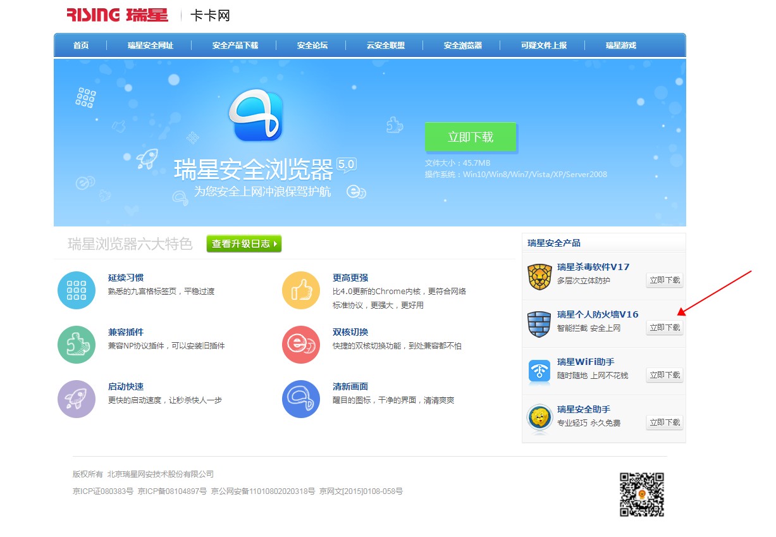Select 安全浏览器 in the navigation bar
Image resolution: width=776 pixels, height=537 pixels.
(463, 46)
